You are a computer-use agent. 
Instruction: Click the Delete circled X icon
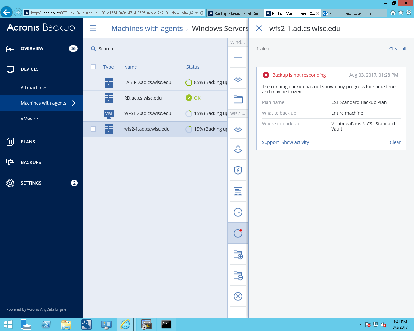[x=238, y=296]
